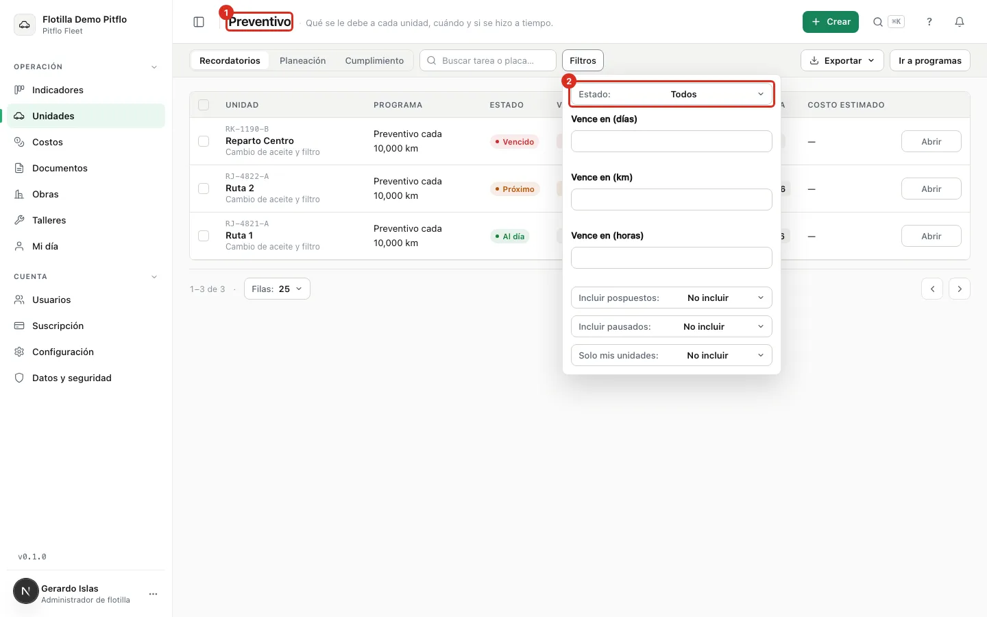
Task: Open user menu ellipsis for Gerardo Islas
Action: click(x=153, y=594)
